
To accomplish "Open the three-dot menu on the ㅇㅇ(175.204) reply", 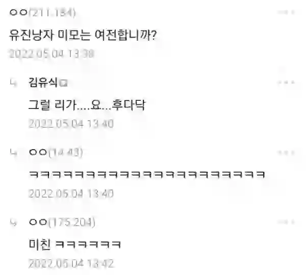I will (286, 222).
